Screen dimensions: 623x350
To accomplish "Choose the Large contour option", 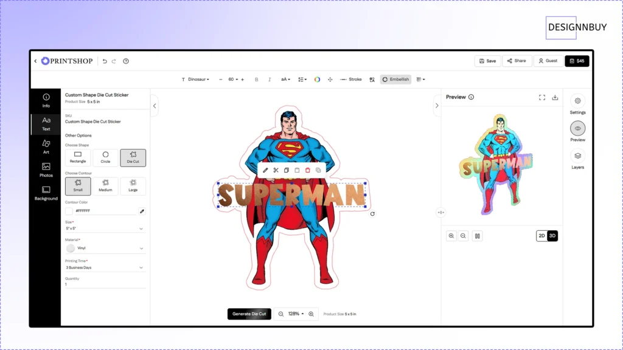I will point(133,186).
